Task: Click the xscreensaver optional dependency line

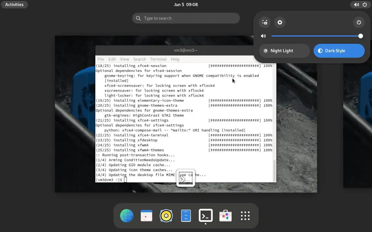Action: coord(154,90)
